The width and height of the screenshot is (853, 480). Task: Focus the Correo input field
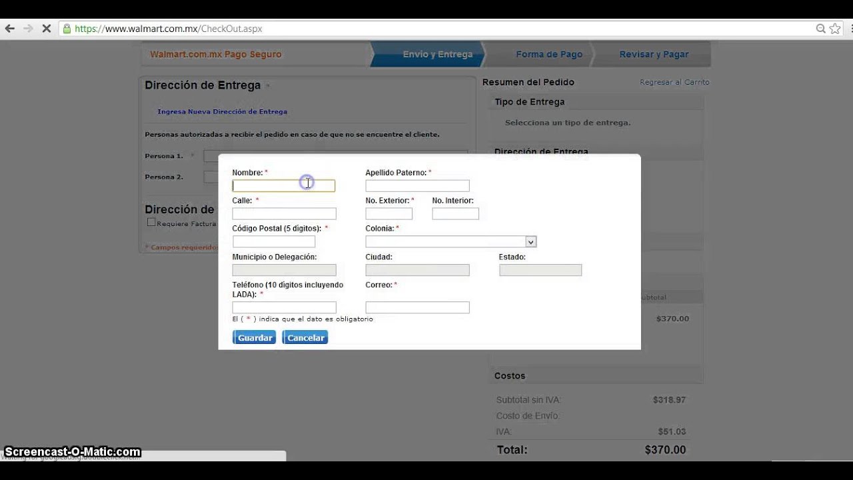(x=417, y=307)
